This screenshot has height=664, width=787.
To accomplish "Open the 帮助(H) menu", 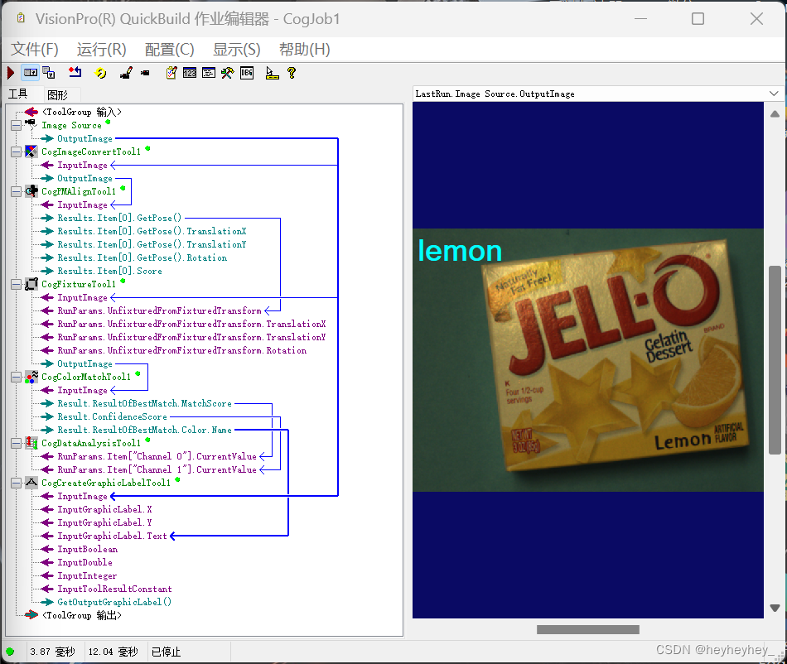I will click(x=305, y=50).
